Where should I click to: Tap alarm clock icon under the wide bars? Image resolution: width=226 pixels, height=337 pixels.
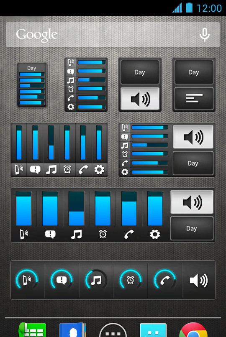coord(103,234)
